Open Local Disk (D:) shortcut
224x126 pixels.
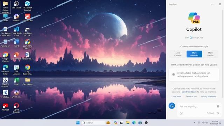tap(27, 32)
